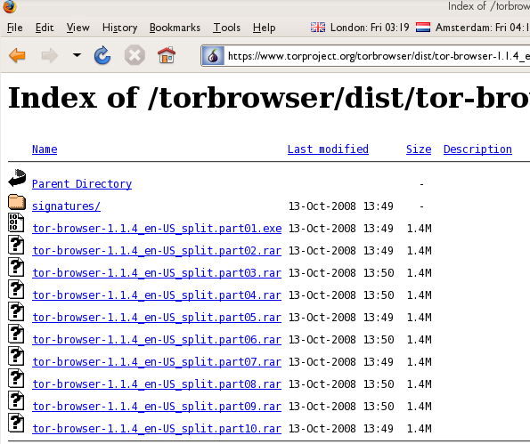Screen dimensions: 530x444
Task: Click the London clock in the menu bar
Action: click(360, 27)
